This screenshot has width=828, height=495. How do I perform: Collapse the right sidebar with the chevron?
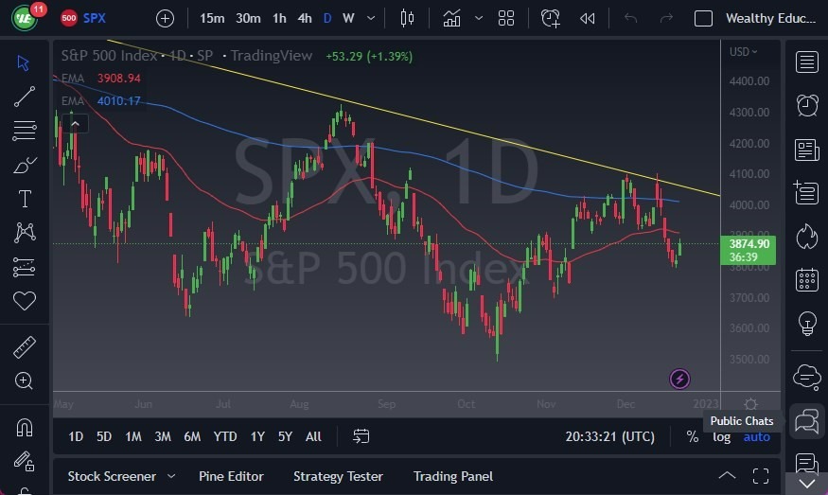(807, 484)
